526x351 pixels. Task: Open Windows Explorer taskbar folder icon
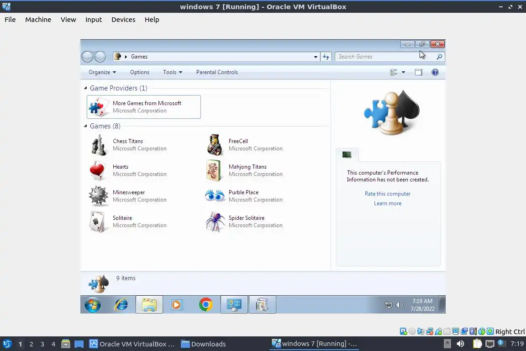[149, 305]
